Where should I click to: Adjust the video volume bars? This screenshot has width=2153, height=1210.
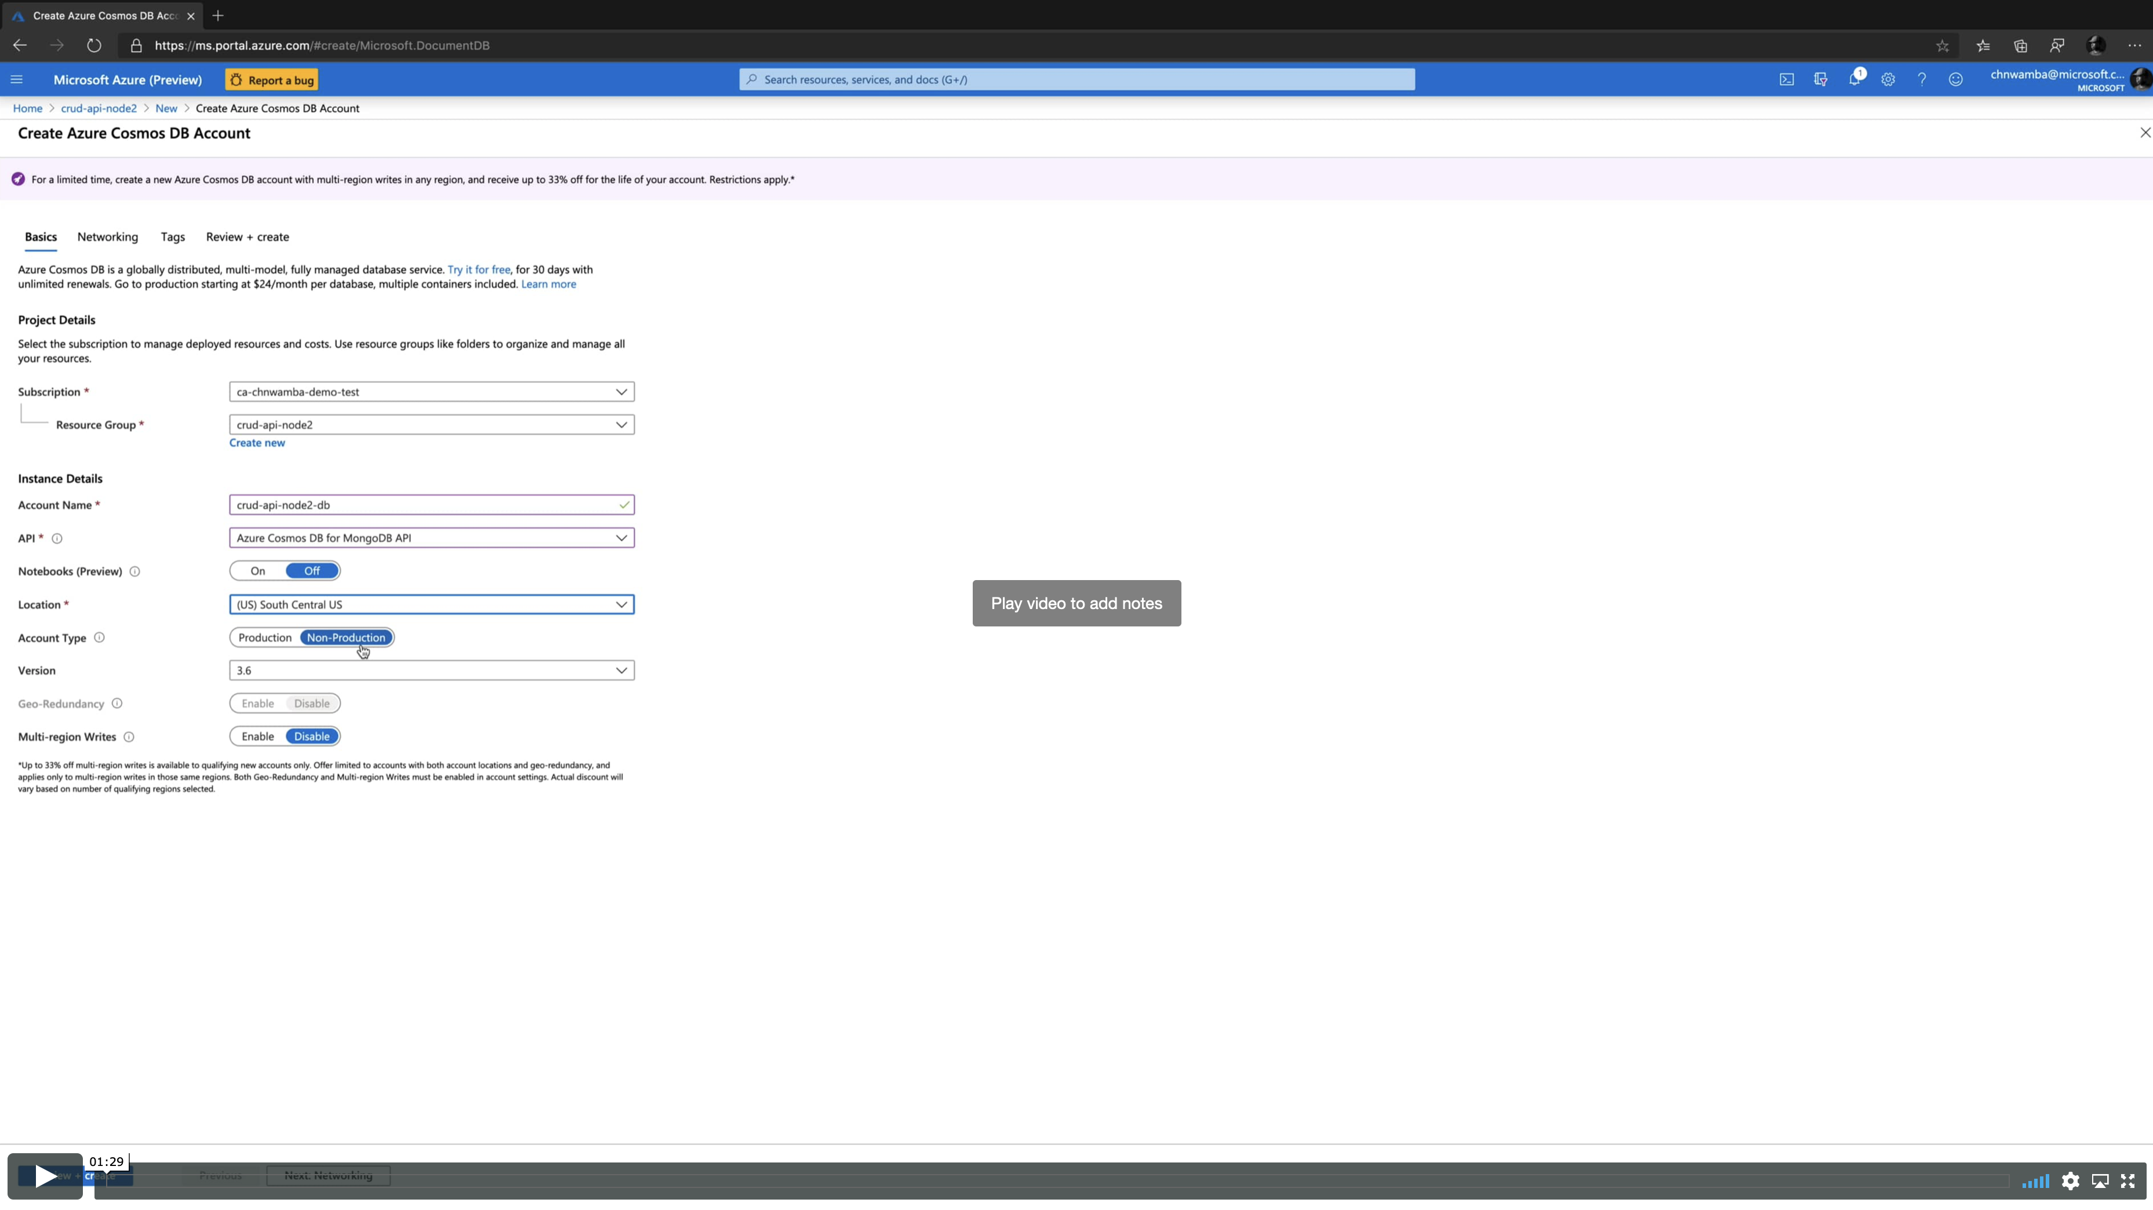[2035, 1181]
